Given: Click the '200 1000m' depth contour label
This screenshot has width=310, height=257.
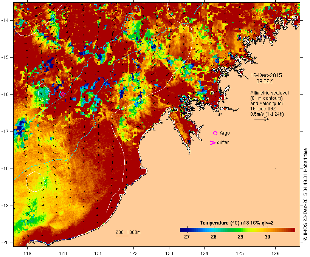Looking at the screenshot, I should point(128,232).
